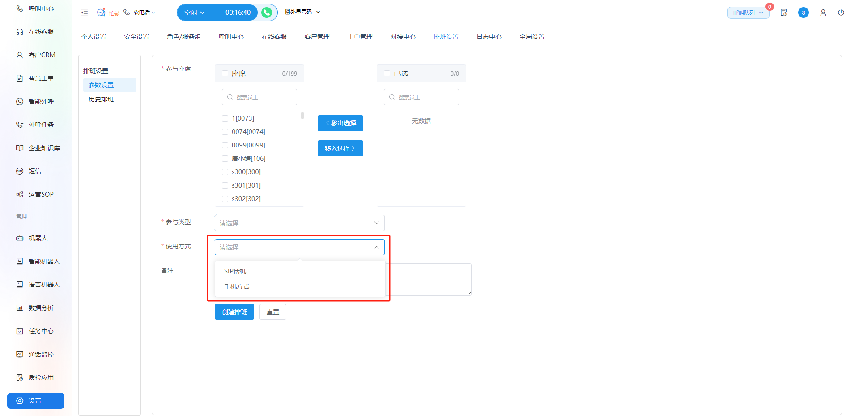Switch to 个人设置 tab
Screen dimensions: 859x416
click(94, 37)
